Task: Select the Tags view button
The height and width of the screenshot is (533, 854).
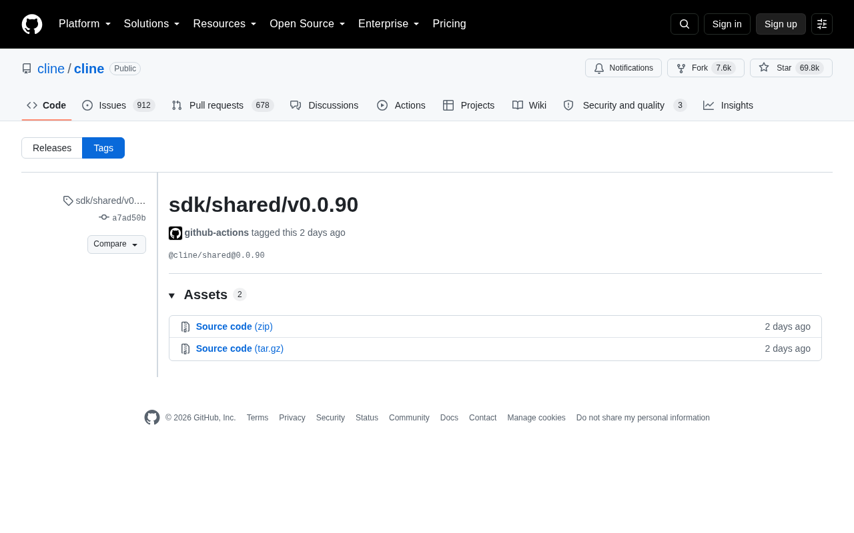Action: click(103, 148)
